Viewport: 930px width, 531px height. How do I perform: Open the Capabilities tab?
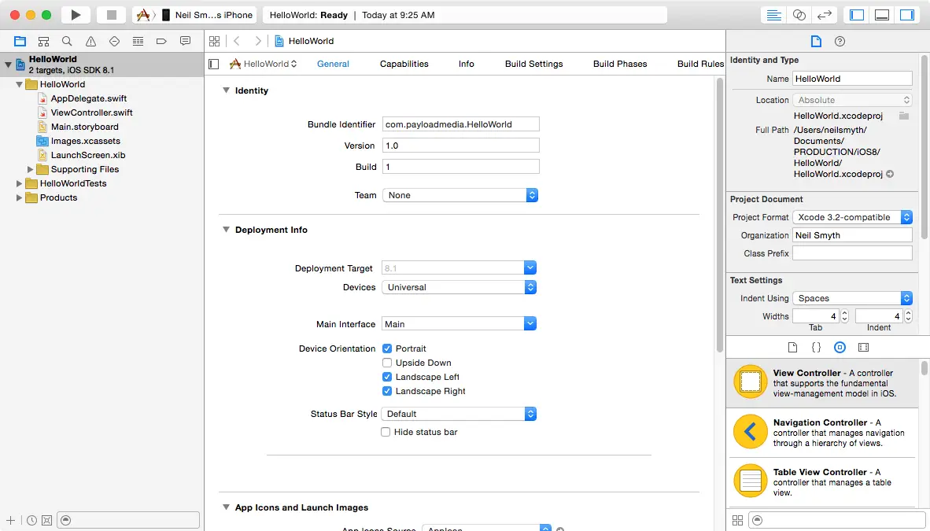pos(404,64)
